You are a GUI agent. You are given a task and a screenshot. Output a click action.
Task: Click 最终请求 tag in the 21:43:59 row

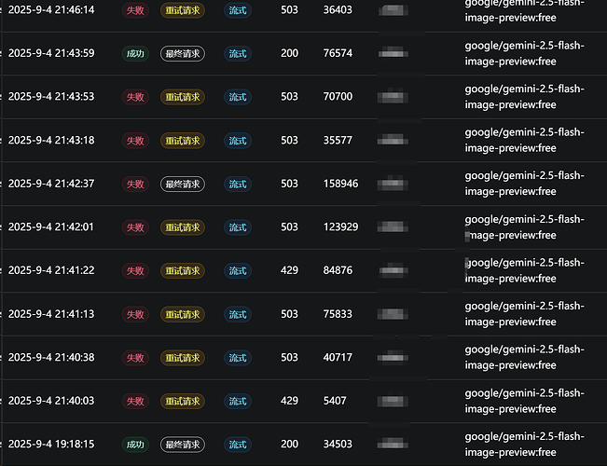coord(183,53)
